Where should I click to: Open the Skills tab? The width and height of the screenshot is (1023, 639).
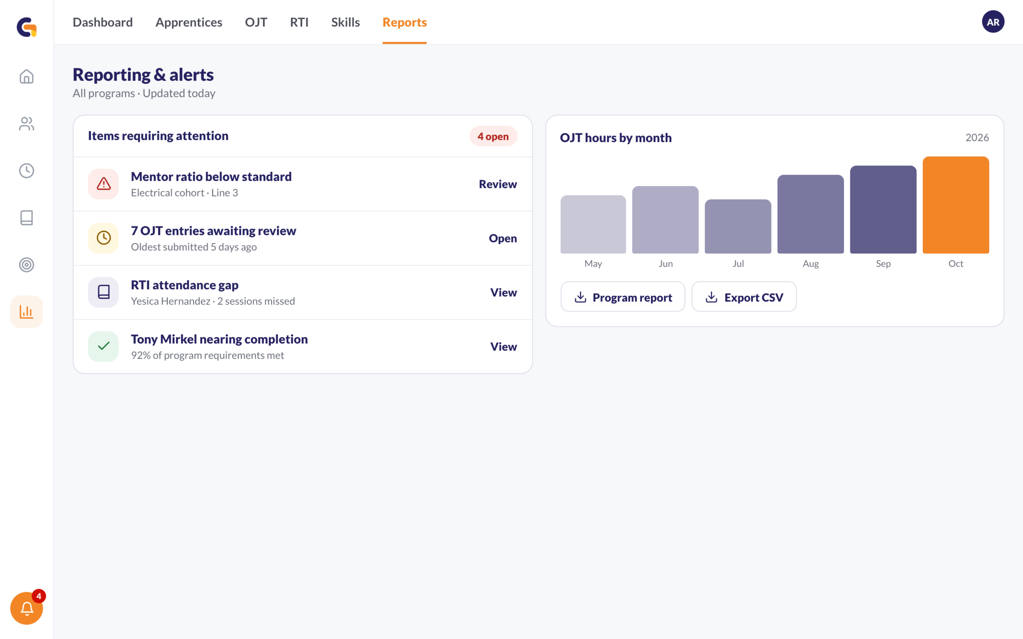pyautogui.click(x=345, y=22)
